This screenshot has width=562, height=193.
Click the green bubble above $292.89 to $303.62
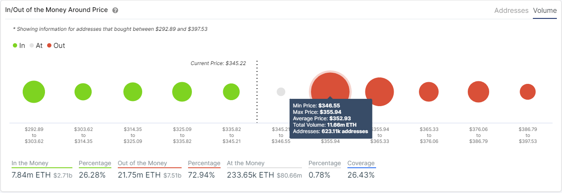34,92
